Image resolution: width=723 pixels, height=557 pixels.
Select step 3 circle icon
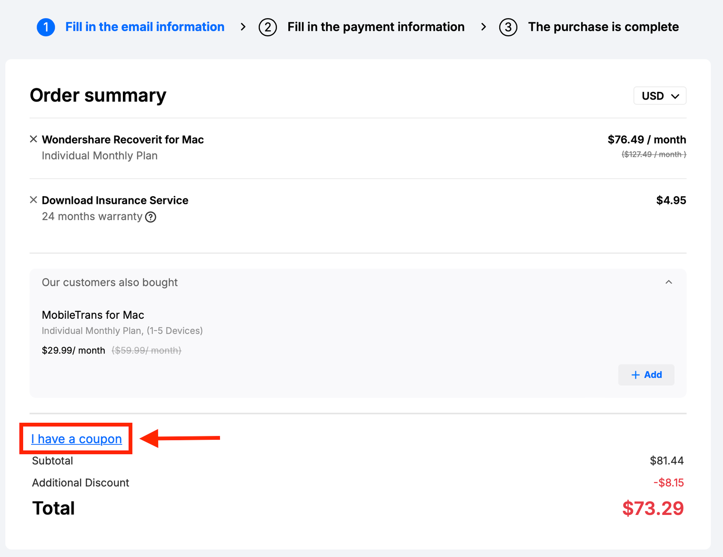point(508,27)
